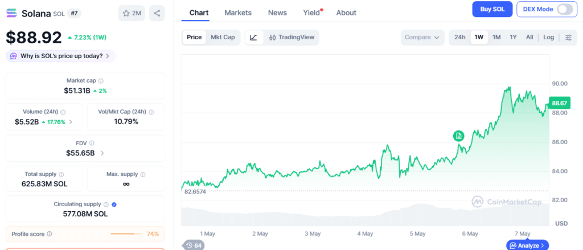
Task: Click the FDV info icon
Action: [x=92, y=143]
